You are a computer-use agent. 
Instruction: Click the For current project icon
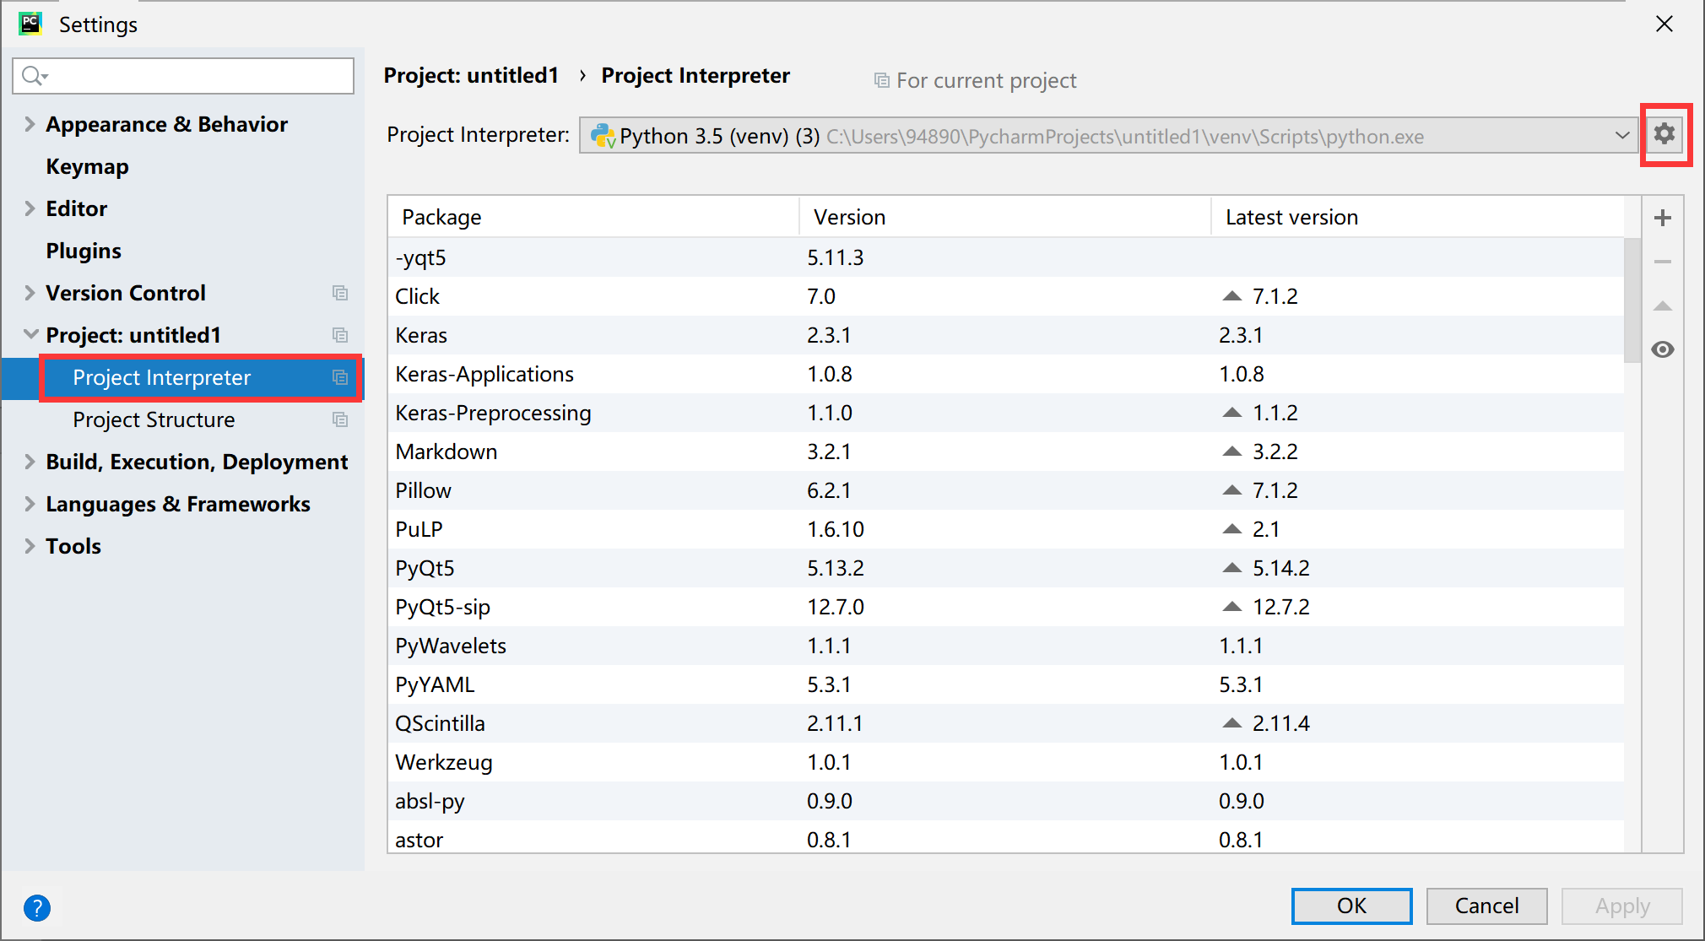click(x=882, y=80)
